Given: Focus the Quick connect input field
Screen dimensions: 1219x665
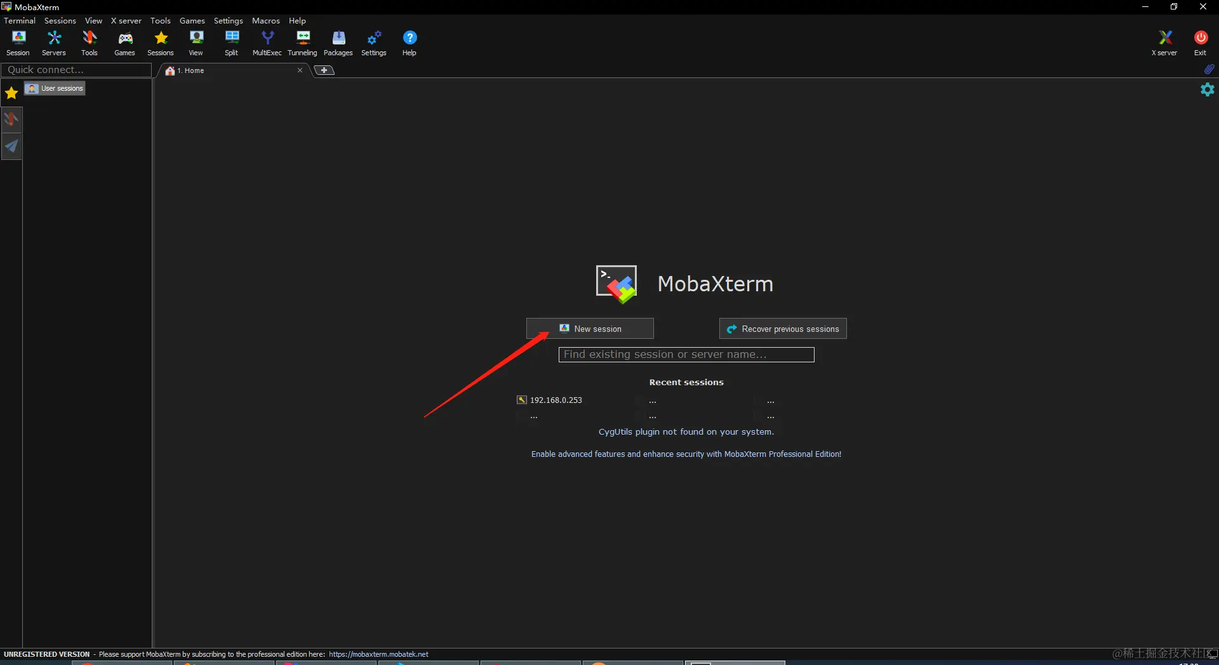Looking at the screenshot, I should click(76, 70).
